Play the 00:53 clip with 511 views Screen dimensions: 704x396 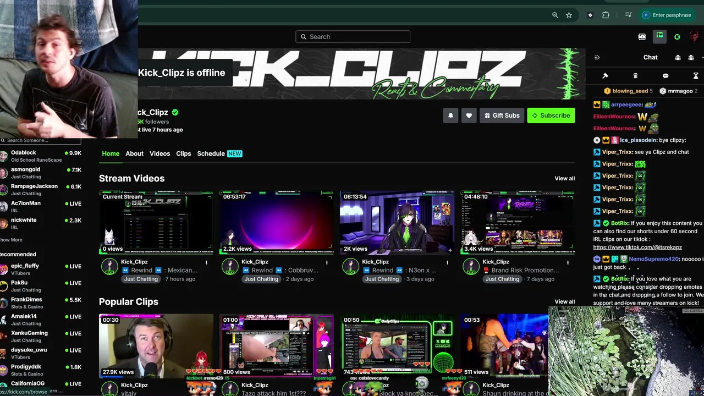click(x=504, y=346)
